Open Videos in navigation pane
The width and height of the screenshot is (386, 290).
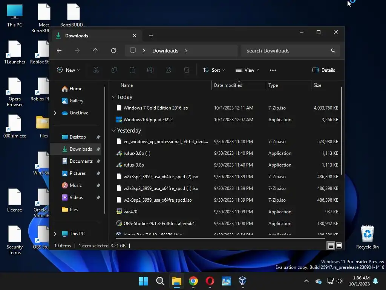pyautogui.click(x=76, y=197)
